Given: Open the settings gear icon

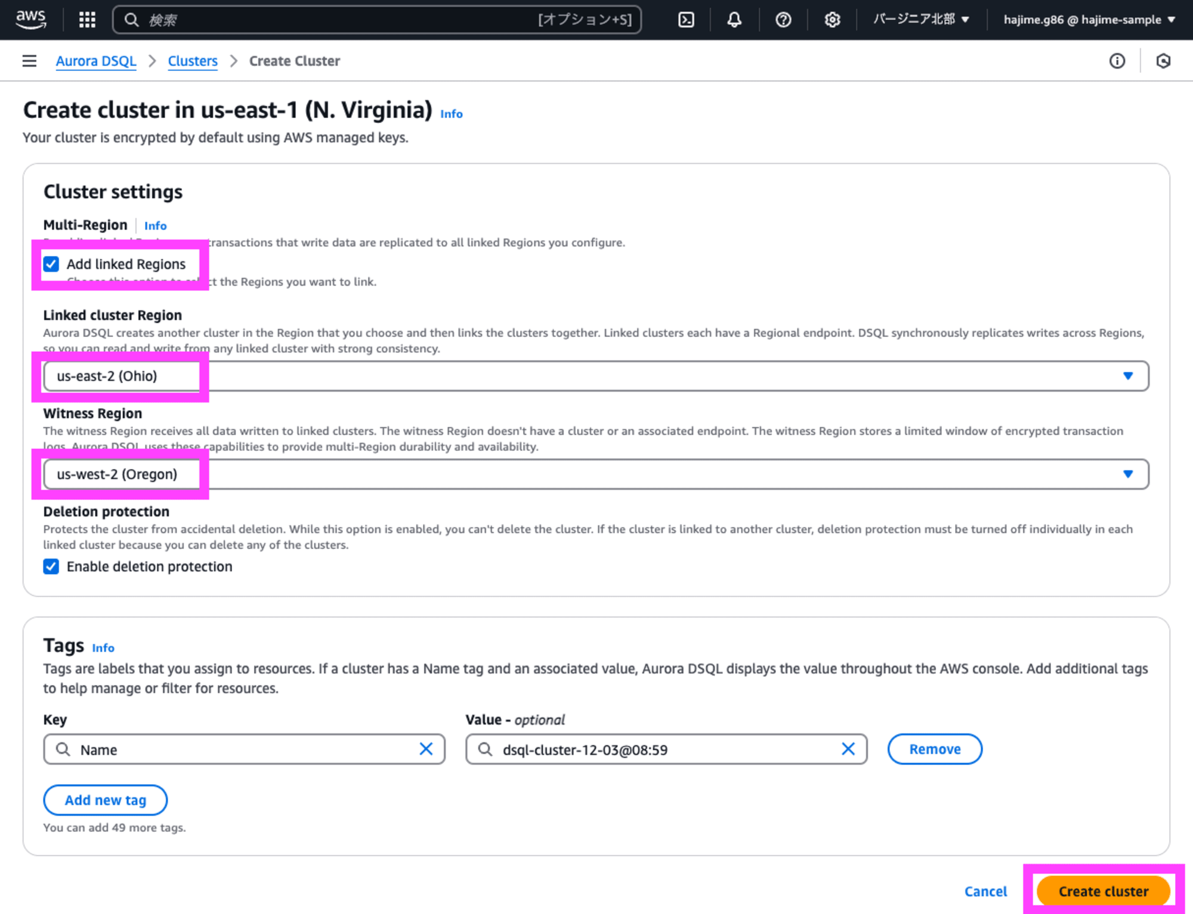Looking at the screenshot, I should click(832, 20).
